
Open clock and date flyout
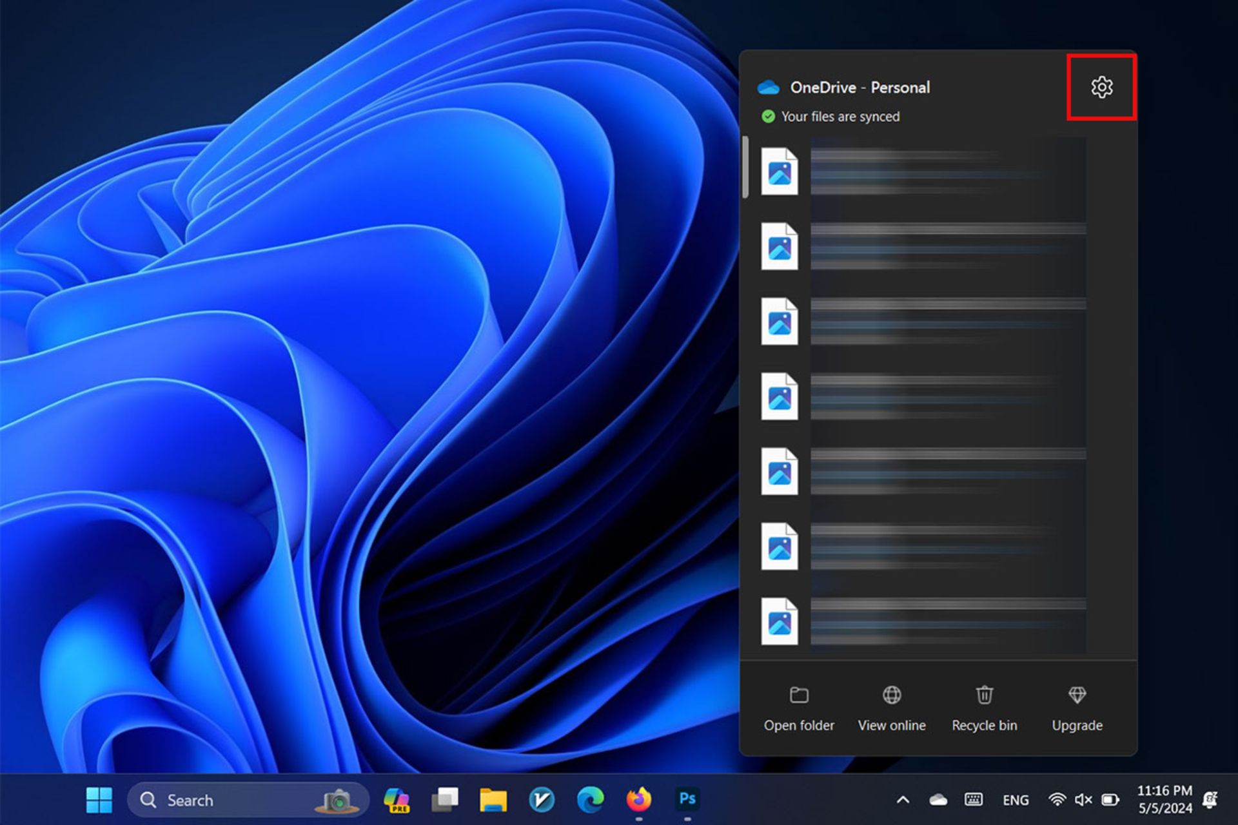(x=1164, y=799)
